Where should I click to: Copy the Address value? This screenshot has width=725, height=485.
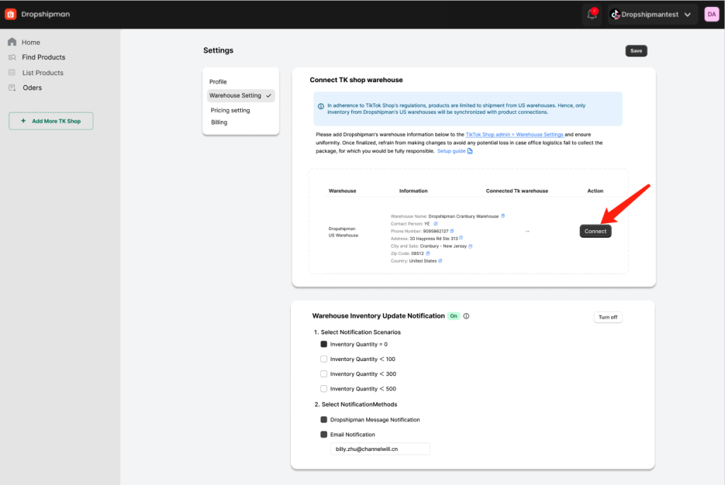point(461,238)
